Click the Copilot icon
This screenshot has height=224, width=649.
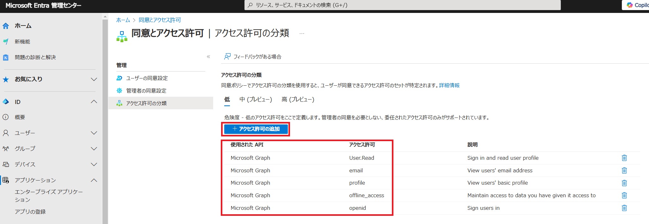(630, 5)
